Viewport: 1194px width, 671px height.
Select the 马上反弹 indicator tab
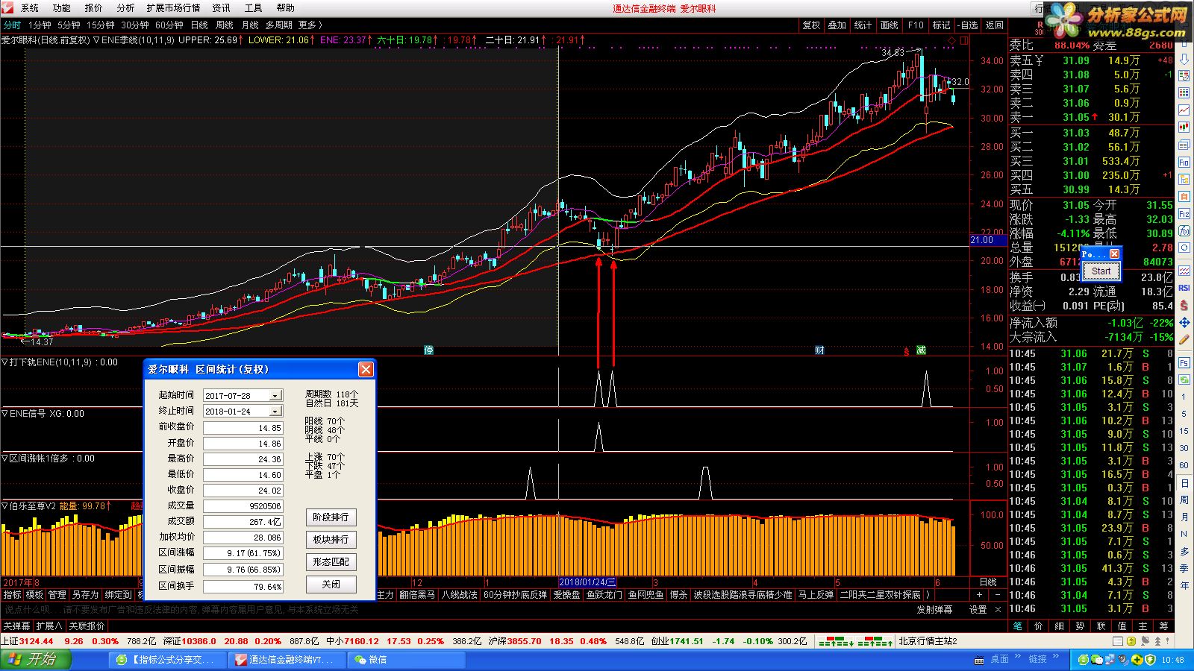816,595
